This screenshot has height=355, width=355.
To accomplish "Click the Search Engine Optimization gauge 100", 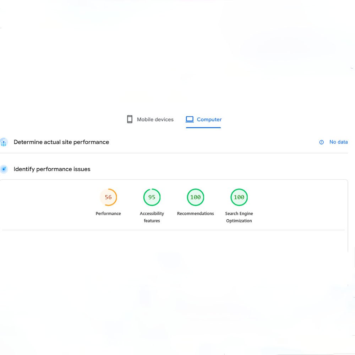I will 239,197.
